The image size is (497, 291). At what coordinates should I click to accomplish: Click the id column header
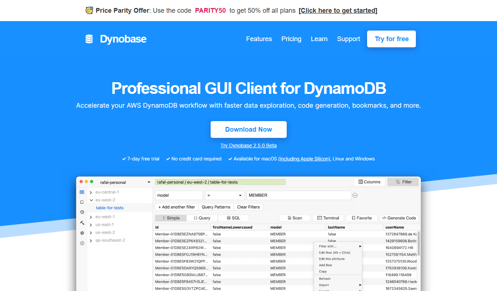[182, 227]
